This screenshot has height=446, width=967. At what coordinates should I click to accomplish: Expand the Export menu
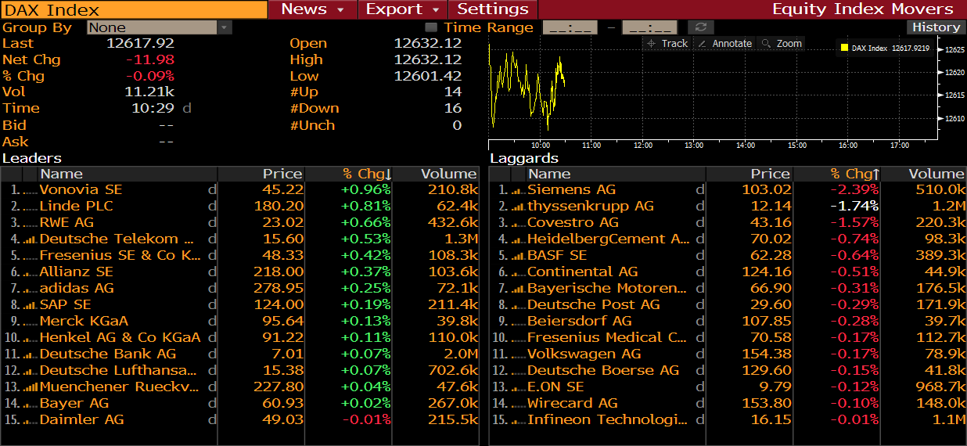pos(402,9)
